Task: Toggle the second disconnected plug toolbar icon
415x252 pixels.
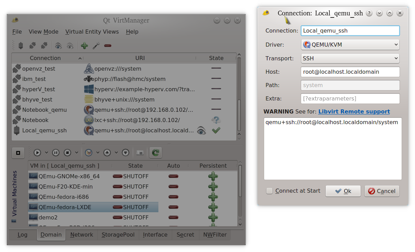Action: pyautogui.click(x=33, y=45)
